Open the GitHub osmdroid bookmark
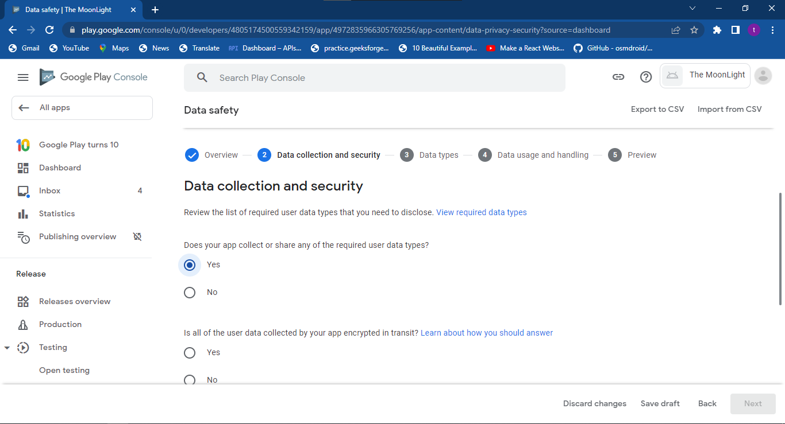This screenshot has width=785, height=424. (613, 48)
